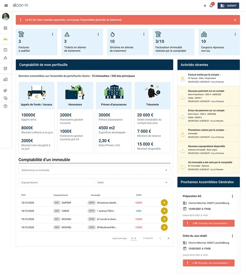Click the plus button on CARAT row

[164, 211]
